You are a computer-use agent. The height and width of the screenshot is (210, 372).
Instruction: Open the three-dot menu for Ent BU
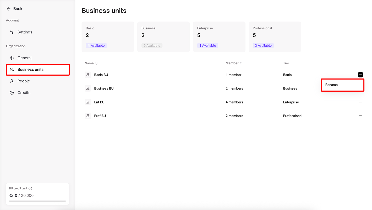point(360,102)
